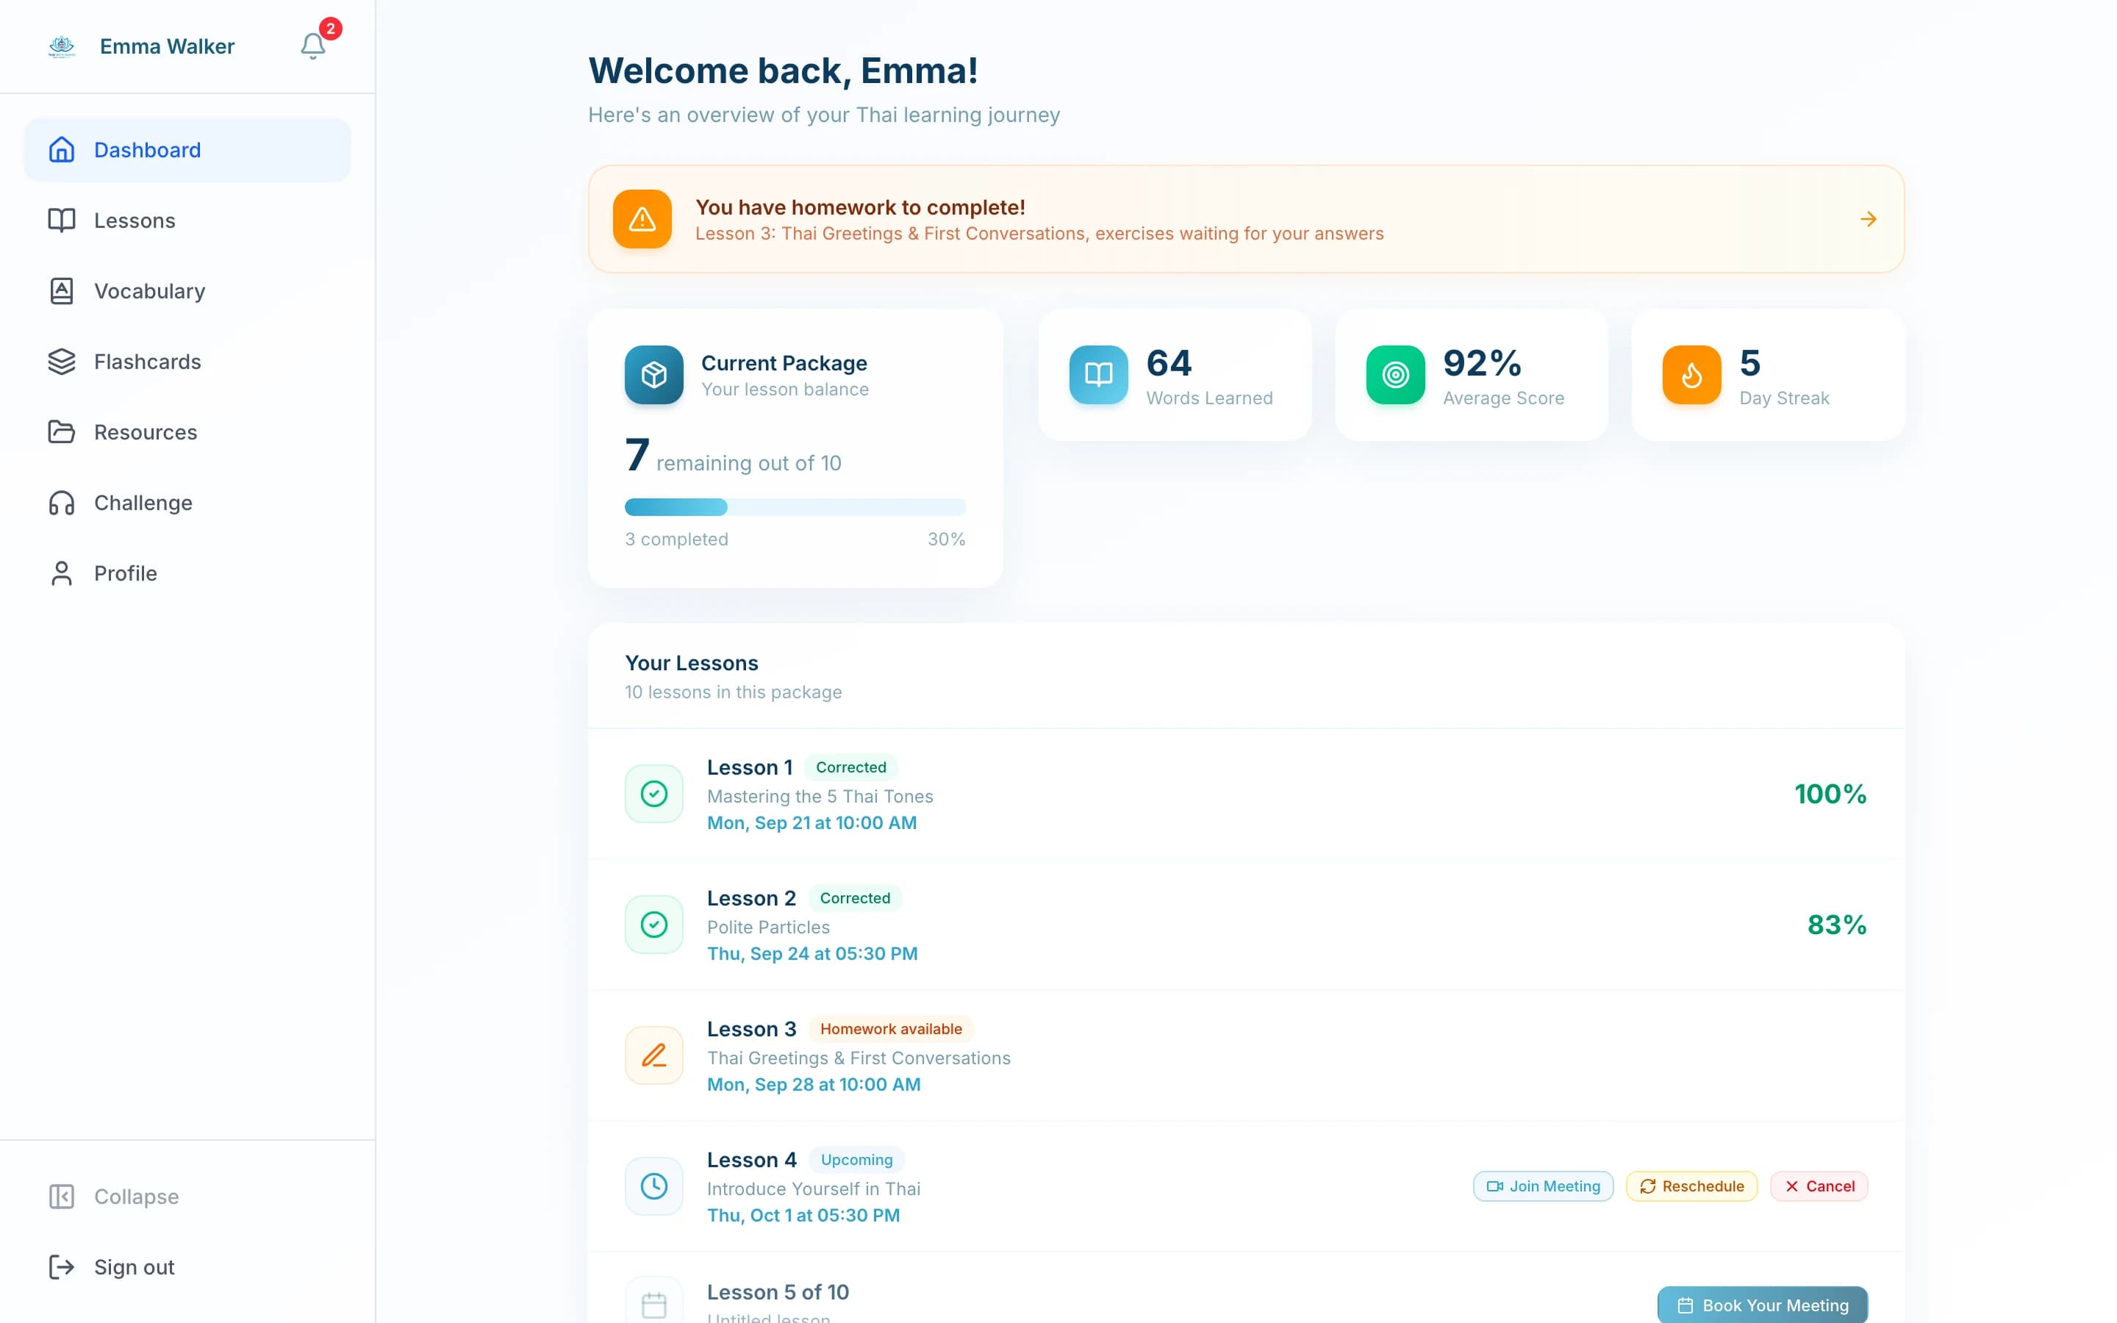2117x1323 pixels.
Task: Click 'Thai Greetings & First Conversations' lesson row title
Action: click(858, 1058)
